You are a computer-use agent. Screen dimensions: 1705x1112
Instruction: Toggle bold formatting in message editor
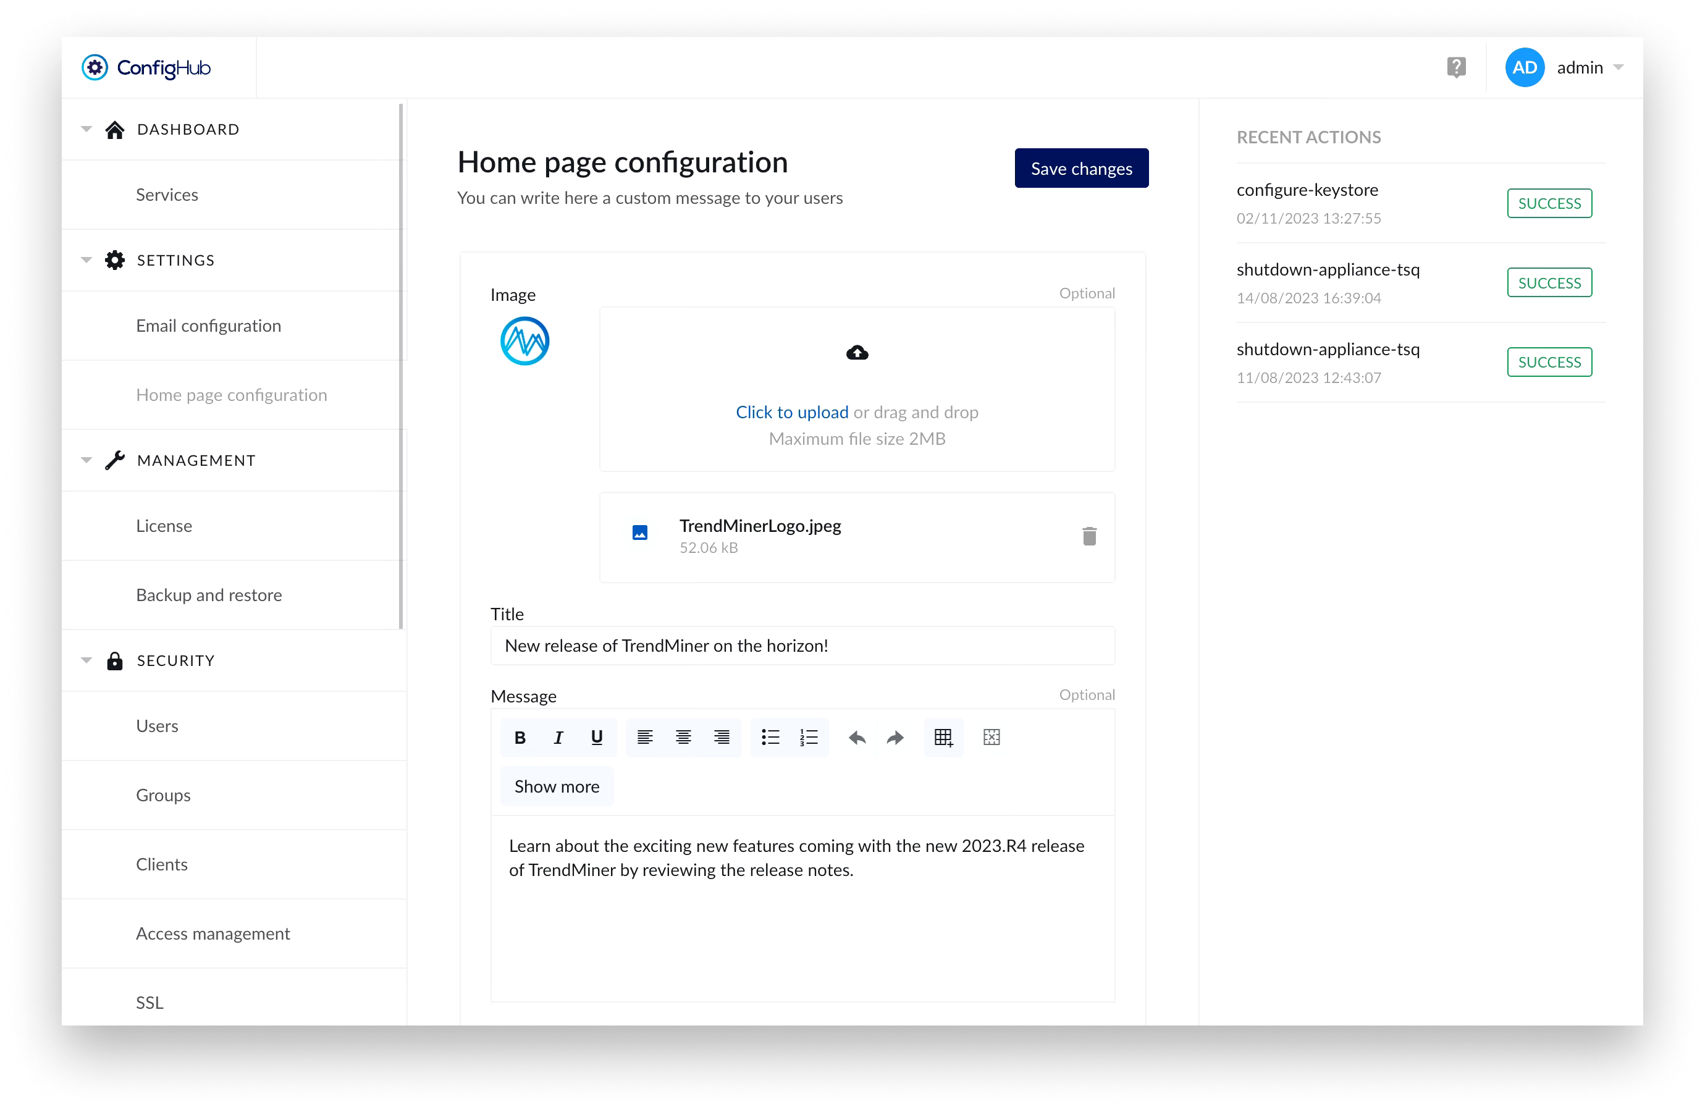pos(520,737)
